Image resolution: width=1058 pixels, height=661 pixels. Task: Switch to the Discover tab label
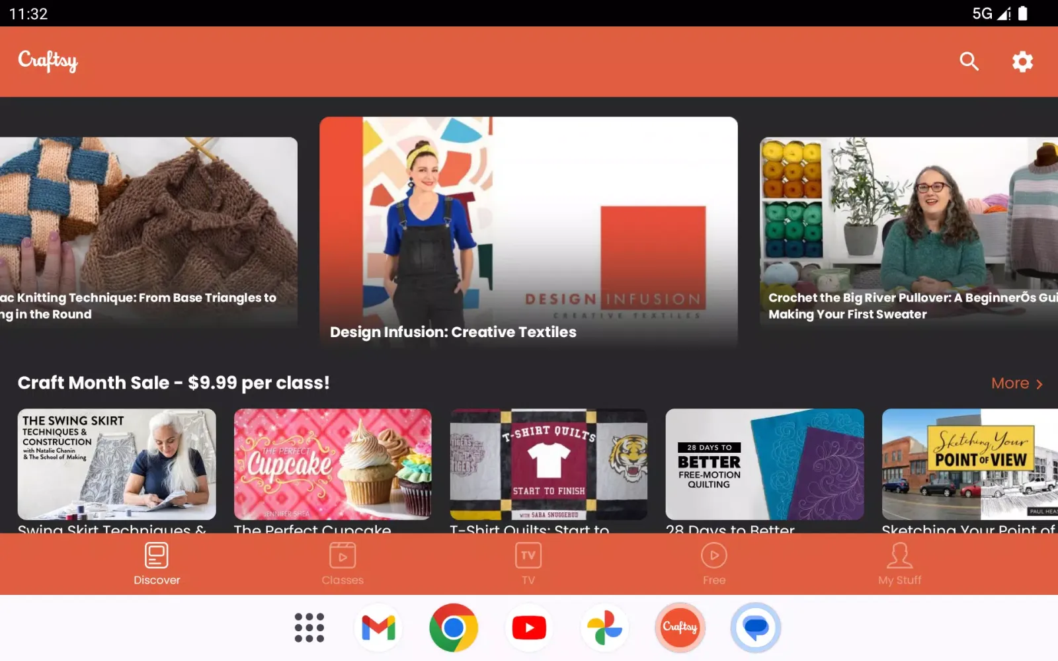[x=157, y=580]
